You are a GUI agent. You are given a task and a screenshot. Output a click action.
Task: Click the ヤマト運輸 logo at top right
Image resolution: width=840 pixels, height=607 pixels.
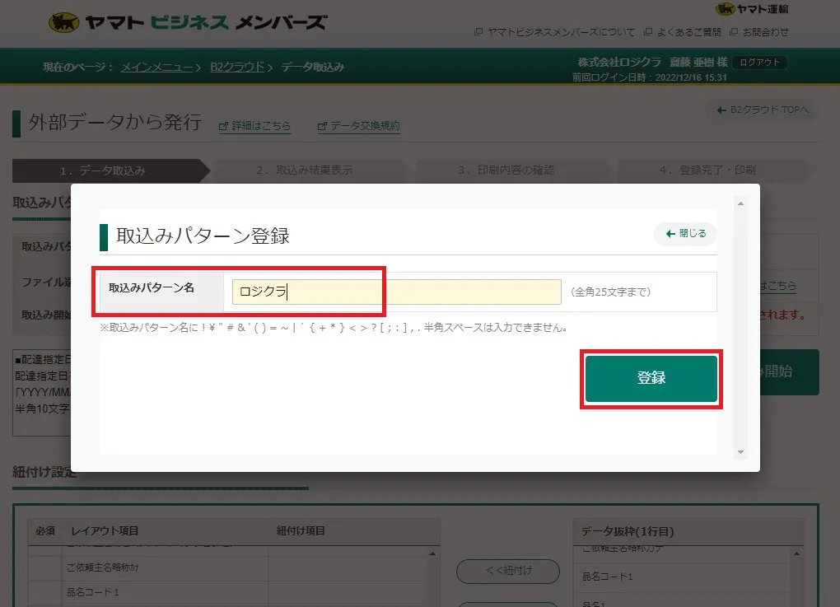tap(752, 8)
